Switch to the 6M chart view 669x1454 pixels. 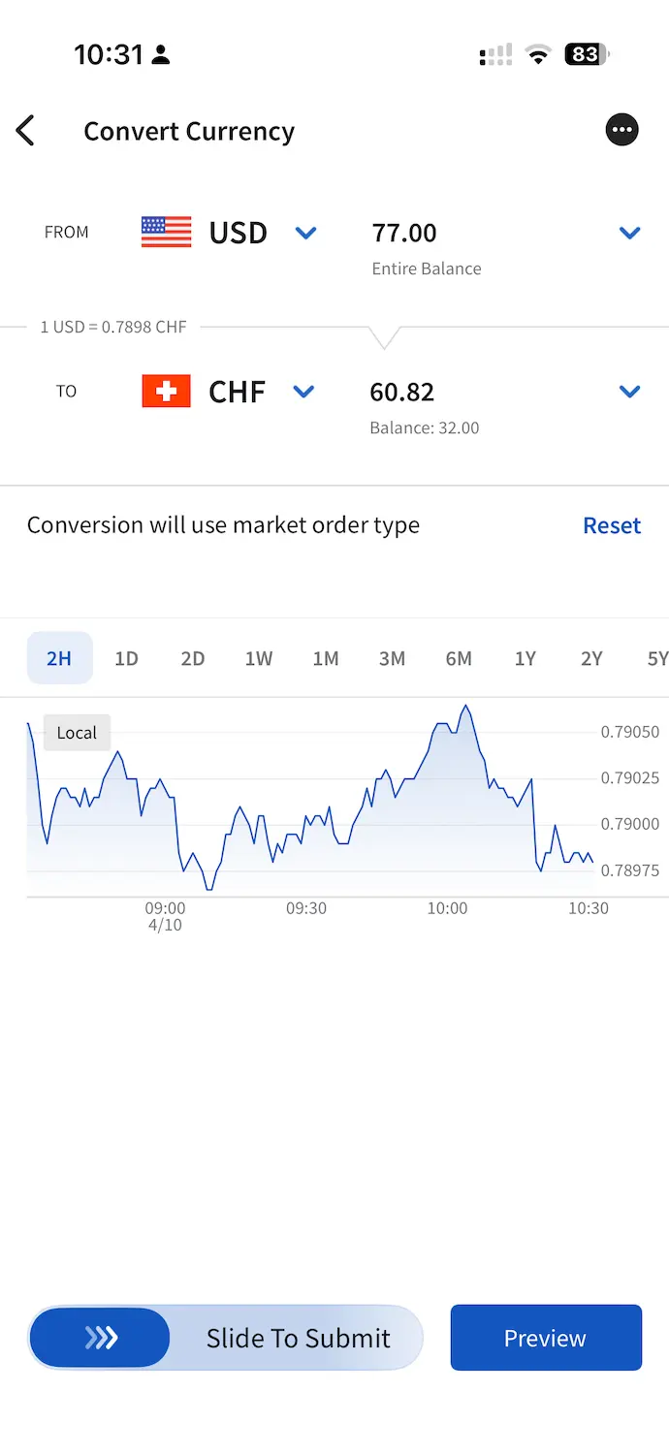click(x=459, y=657)
